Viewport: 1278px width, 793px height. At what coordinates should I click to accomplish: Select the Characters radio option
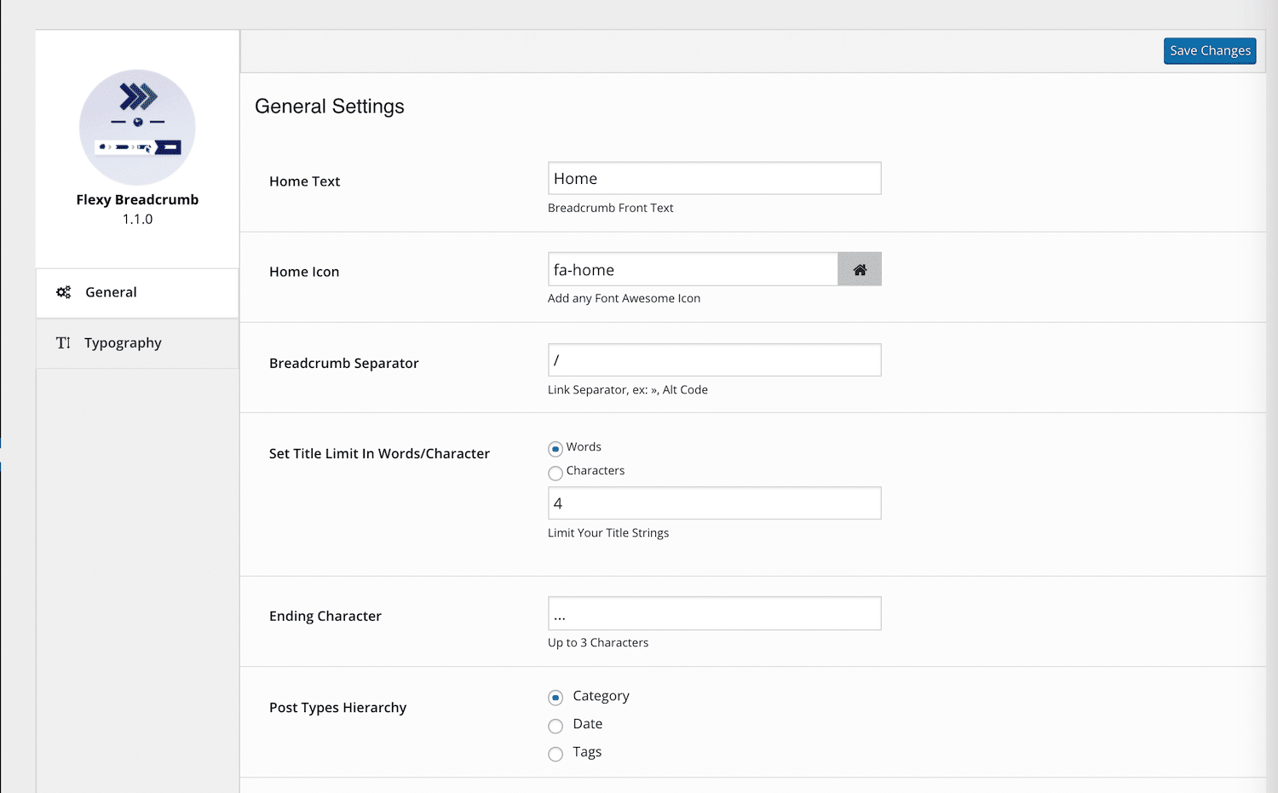(x=556, y=473)
